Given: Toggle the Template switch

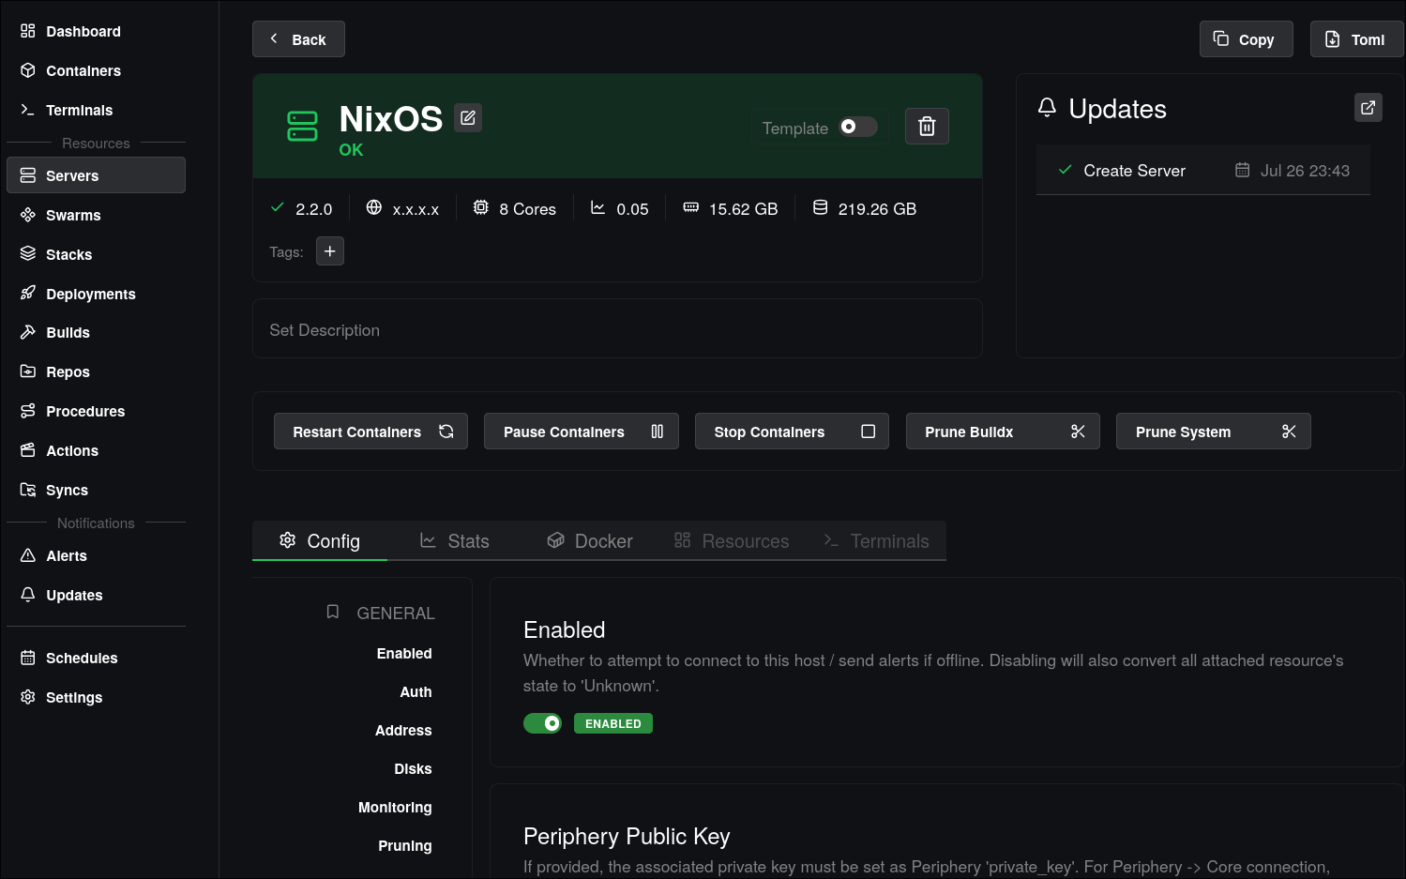Looking at the screenshot, I should coord(858,127).
